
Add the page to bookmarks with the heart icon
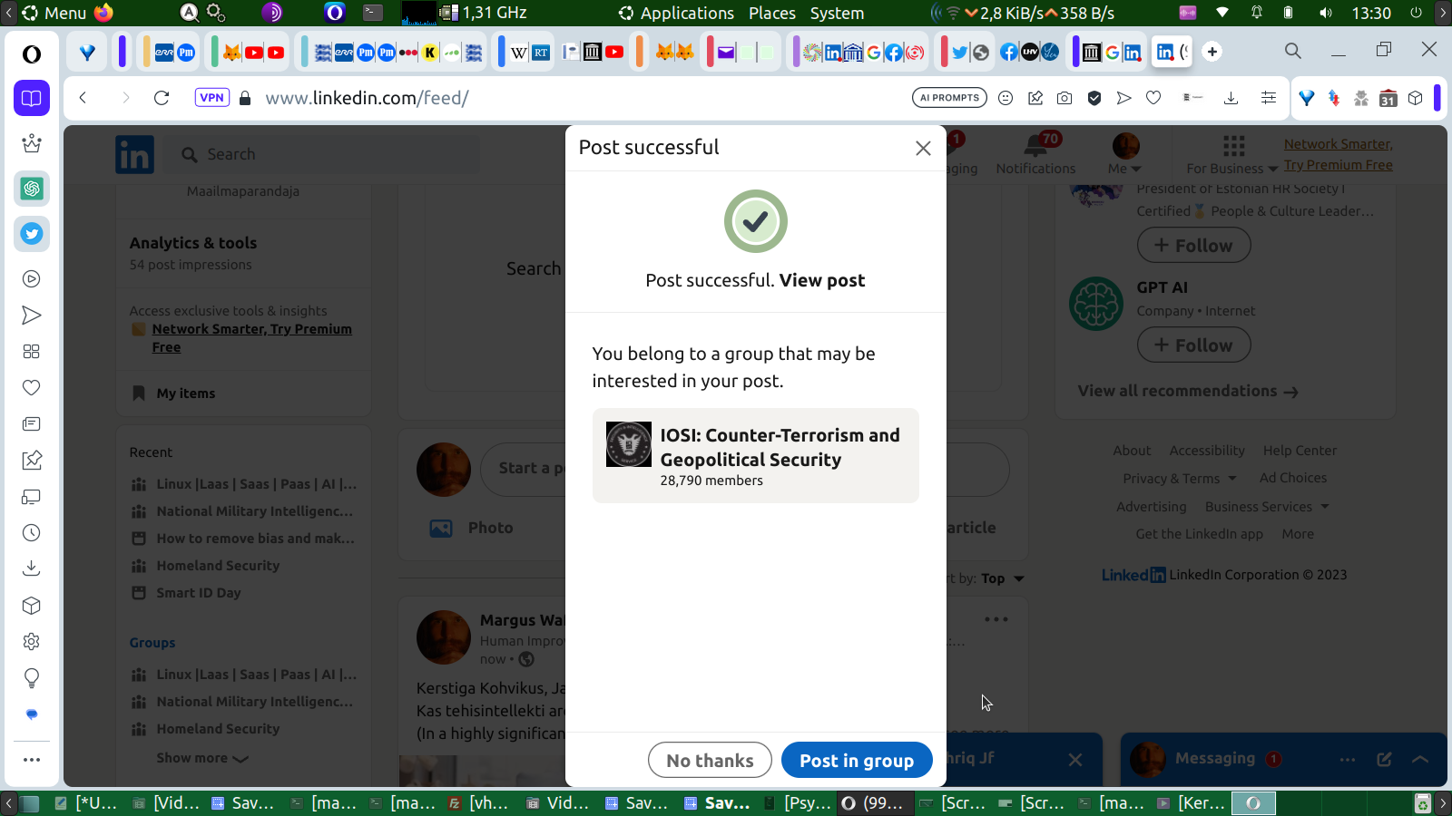pyautogui.click(x=1153, y=98)
